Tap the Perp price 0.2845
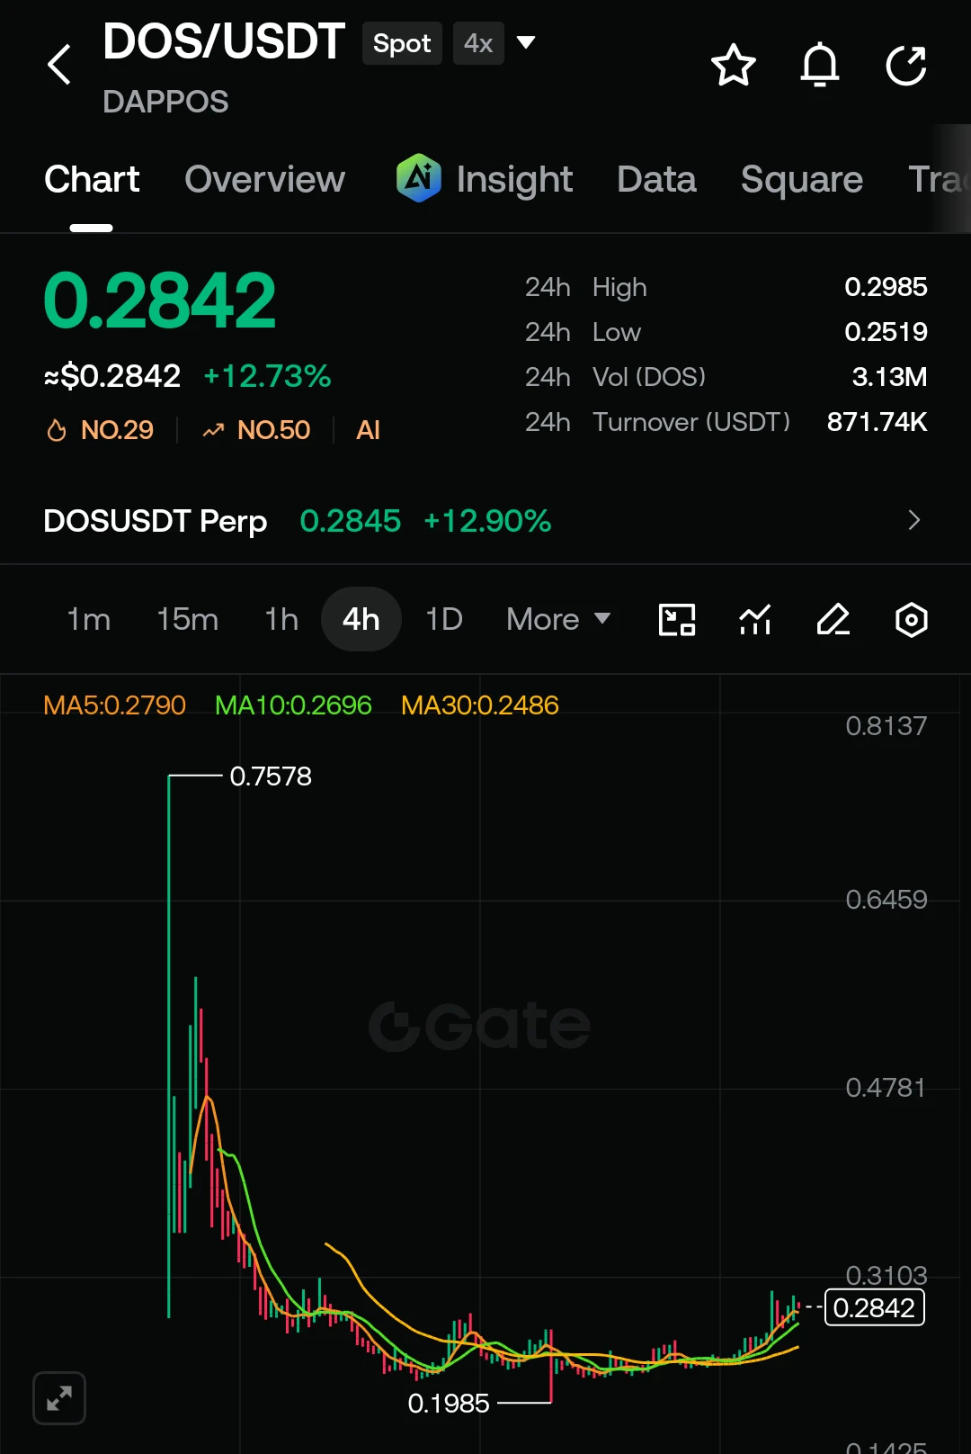This screenshot has width=971, height=1454. pos(350,520)
